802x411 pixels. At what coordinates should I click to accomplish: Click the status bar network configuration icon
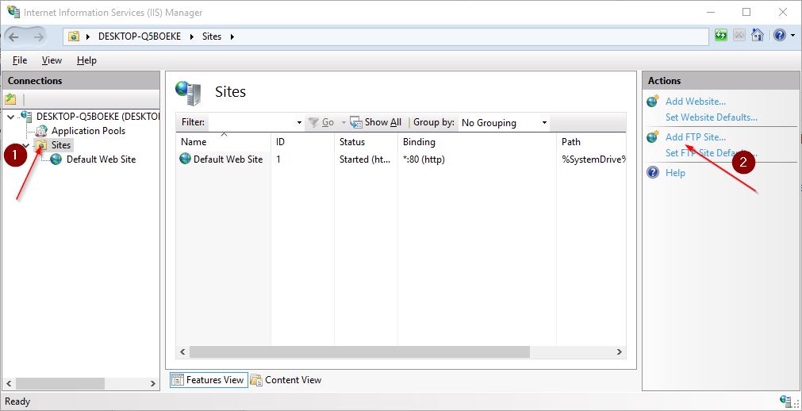click(786, 401)
